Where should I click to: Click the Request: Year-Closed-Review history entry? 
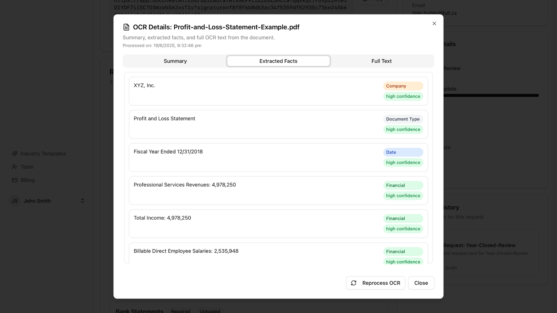(x=479, y=245)
